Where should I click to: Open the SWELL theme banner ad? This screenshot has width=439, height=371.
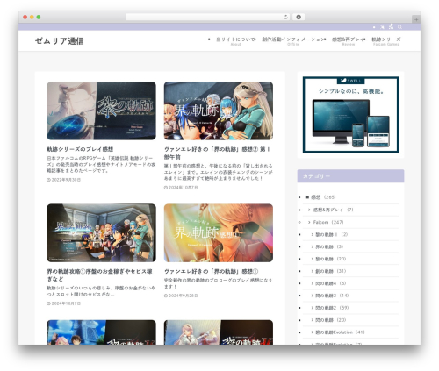350,115
